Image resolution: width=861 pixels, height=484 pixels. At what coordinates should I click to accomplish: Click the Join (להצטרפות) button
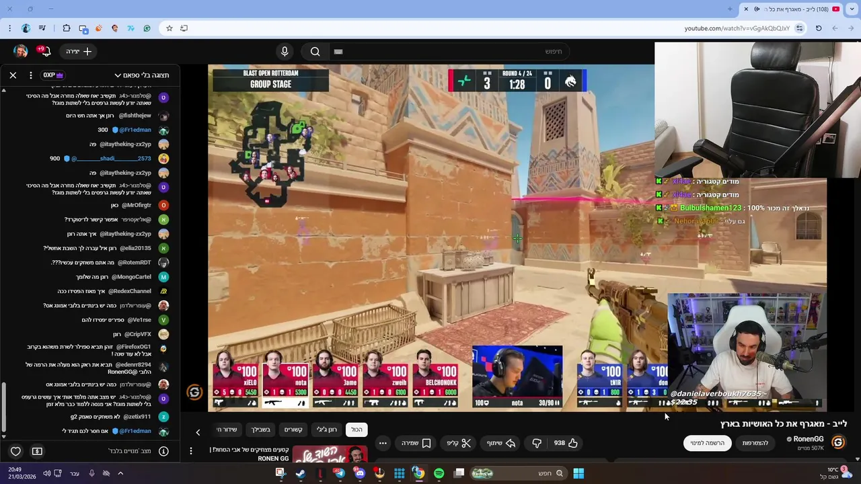pyautogui.click(x=755, y=443)
